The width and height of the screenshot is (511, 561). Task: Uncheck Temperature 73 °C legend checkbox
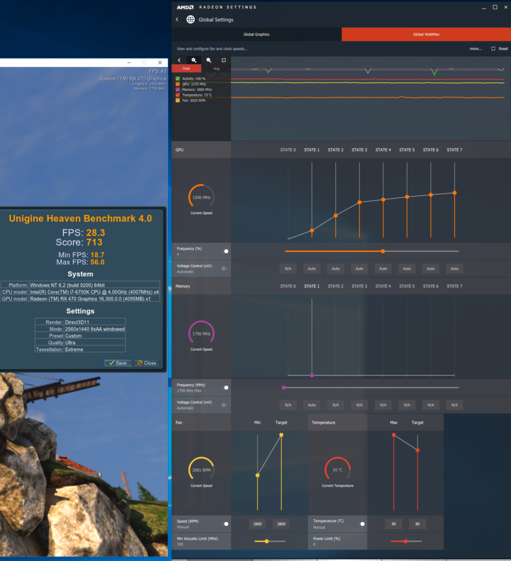[177, 95]
